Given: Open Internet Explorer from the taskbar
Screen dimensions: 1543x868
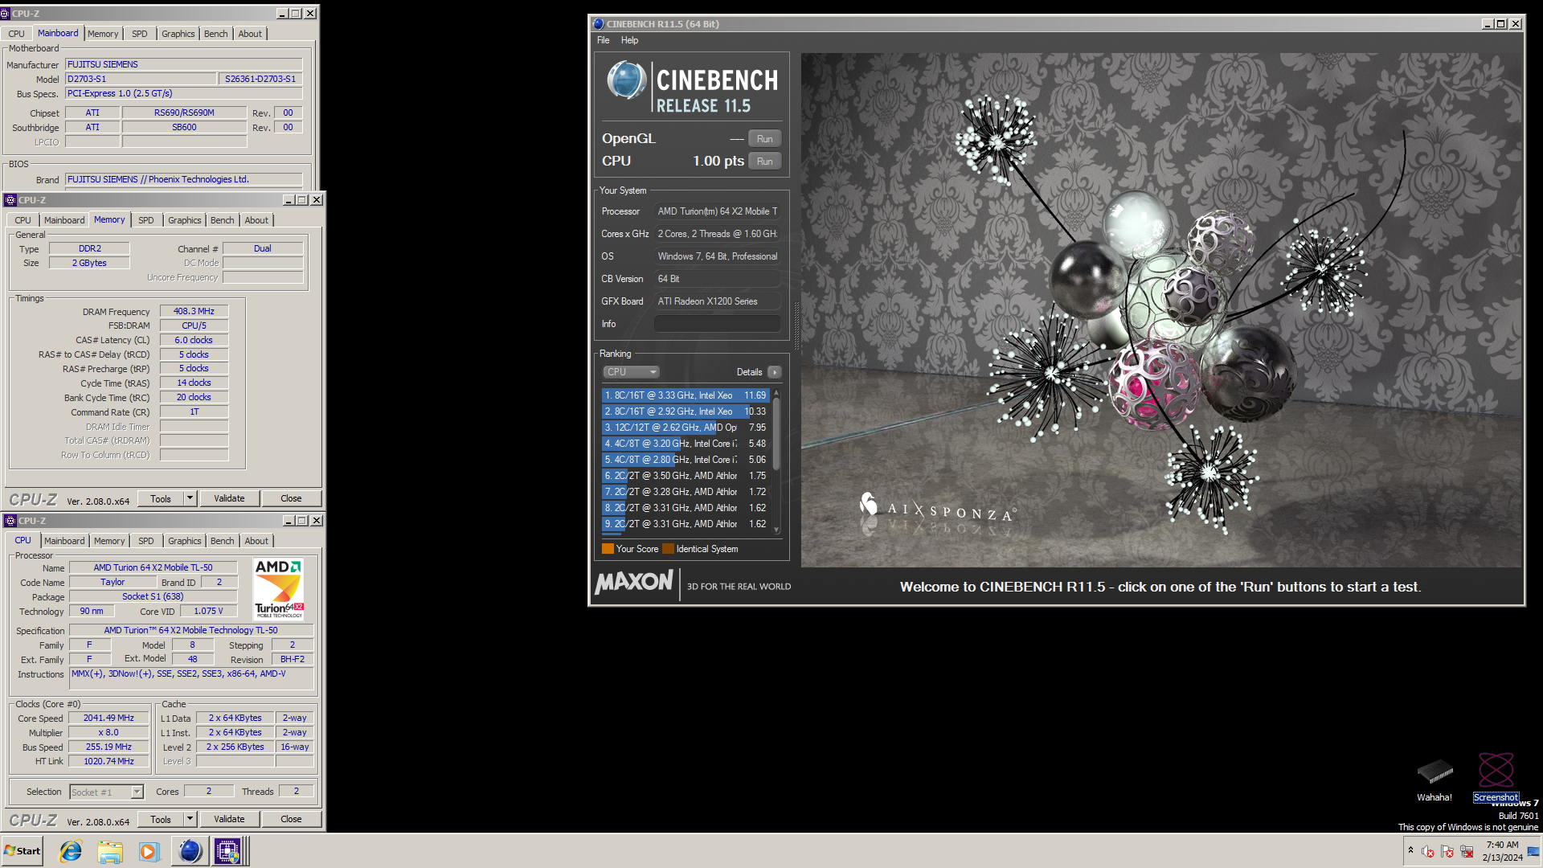Looking at the screenshot, I should pos(71,851).
